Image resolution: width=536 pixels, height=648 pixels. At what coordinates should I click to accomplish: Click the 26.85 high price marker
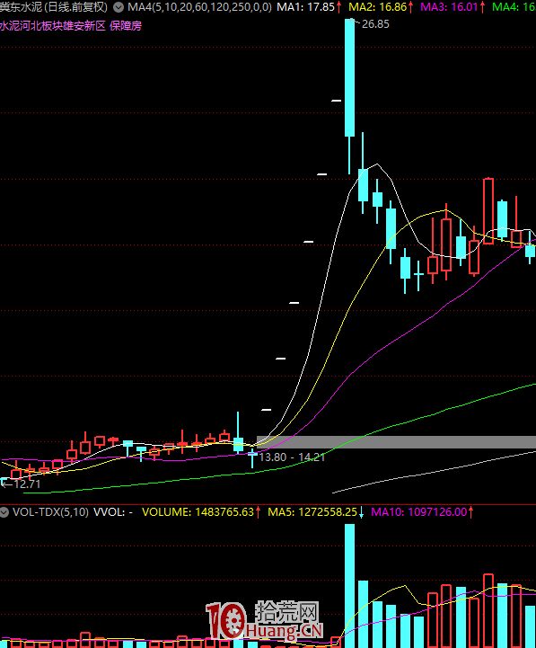[375, 24]
